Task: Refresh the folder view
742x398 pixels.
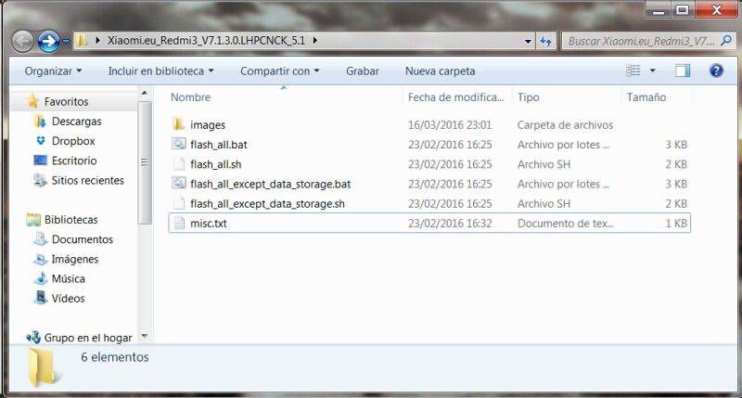Action: coord(545,41)
